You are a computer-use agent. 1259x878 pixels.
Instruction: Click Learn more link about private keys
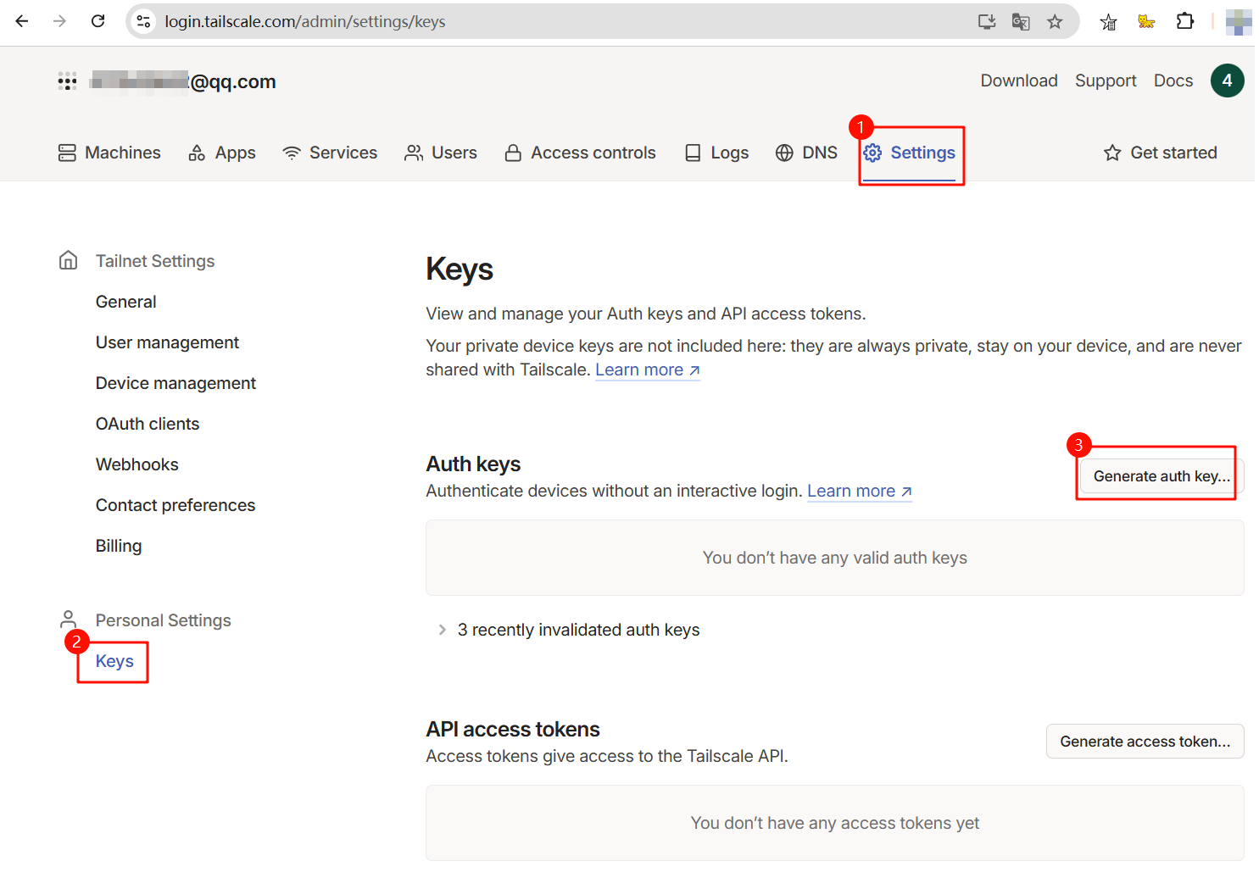(648, 370)
